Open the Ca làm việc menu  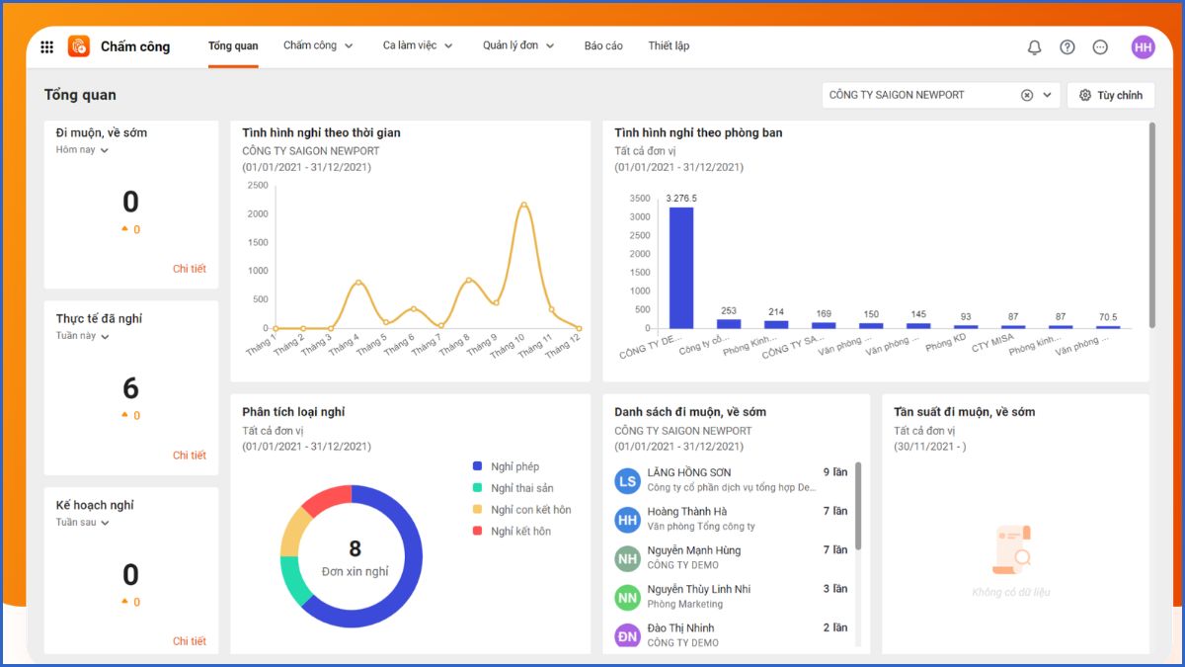[x=418, y=46]
